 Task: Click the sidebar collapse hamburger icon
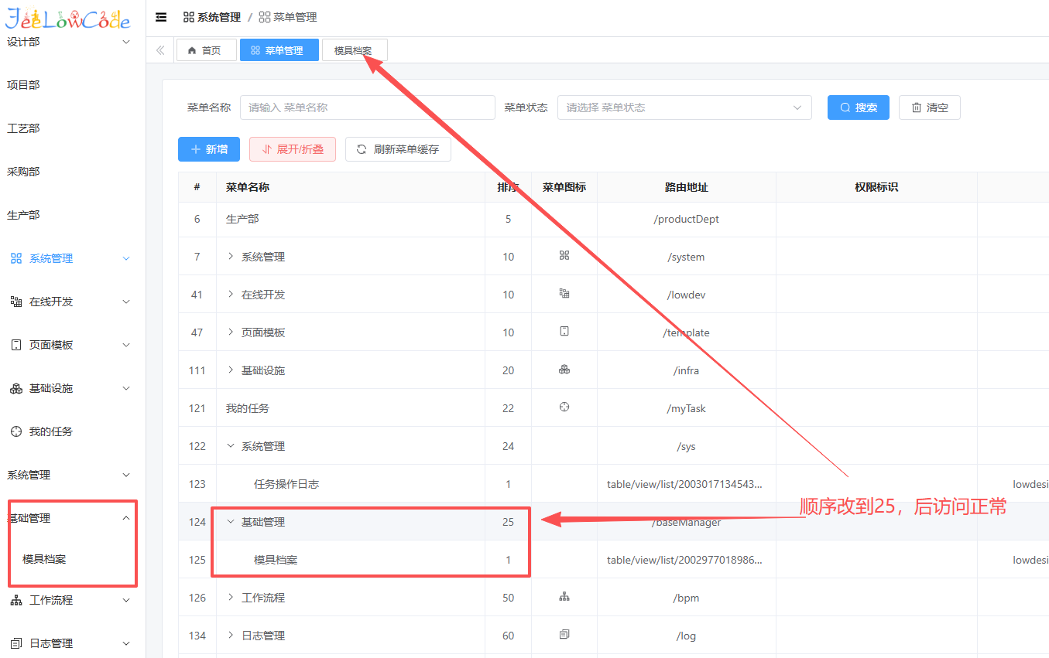click(x=161, y=17)
